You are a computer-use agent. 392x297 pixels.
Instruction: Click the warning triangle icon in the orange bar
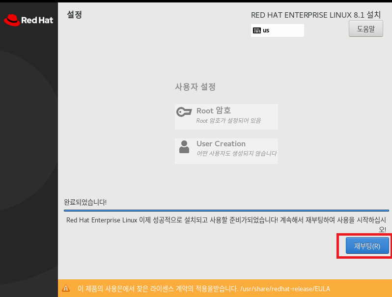[x=66, y=288]
